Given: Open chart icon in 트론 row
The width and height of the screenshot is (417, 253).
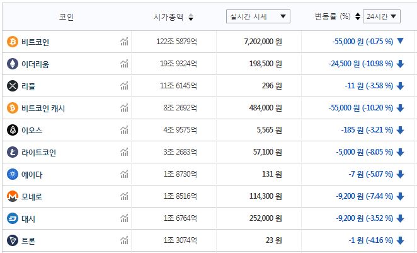Looking at the screenshot, I should [124, 240].
